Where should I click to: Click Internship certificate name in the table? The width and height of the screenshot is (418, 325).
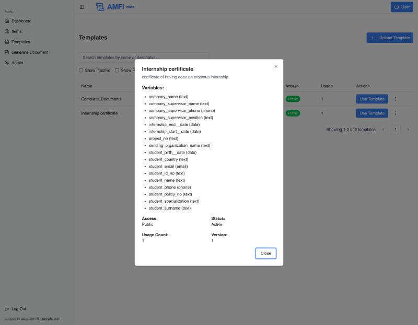[x=99, y=113]
